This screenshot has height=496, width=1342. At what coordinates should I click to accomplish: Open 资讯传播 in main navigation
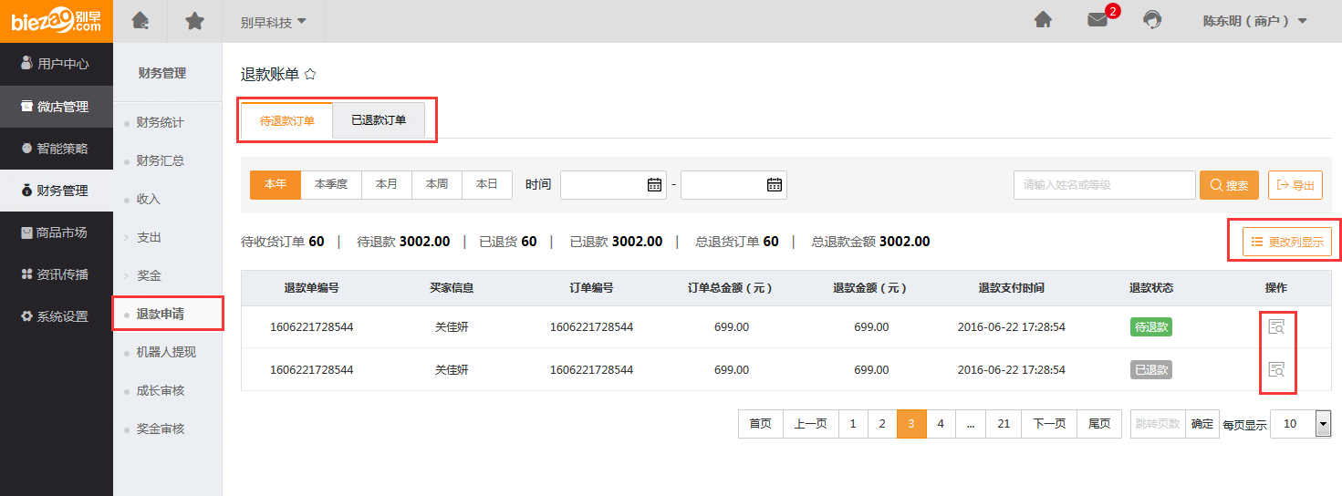tap(56, 274)
